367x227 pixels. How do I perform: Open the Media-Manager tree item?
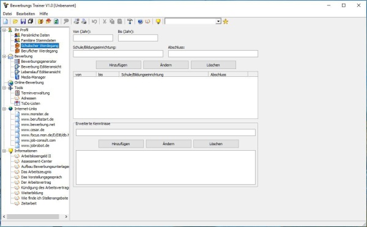click(33, 77)
